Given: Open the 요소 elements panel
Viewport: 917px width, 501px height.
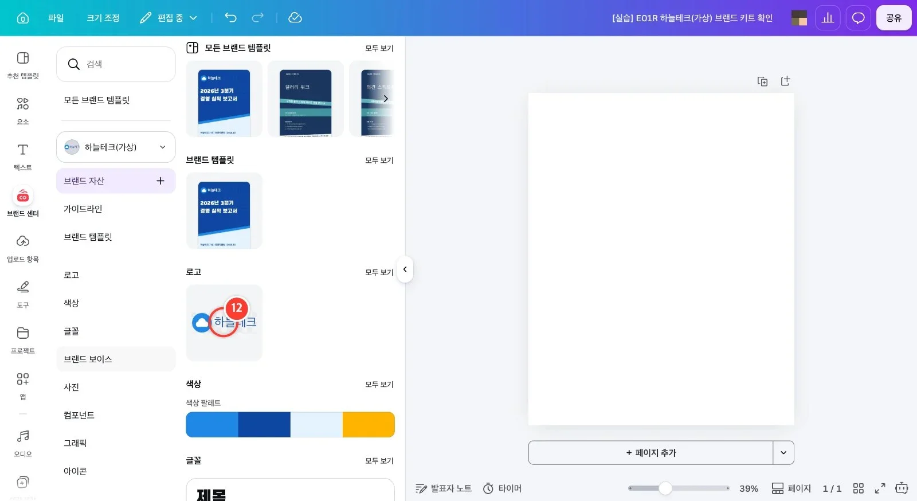Looking at the screenshot, I should (23, 111).
